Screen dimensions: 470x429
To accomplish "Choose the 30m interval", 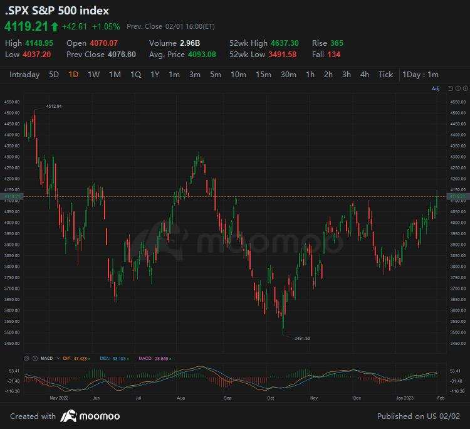I will (x=288, y=75).
